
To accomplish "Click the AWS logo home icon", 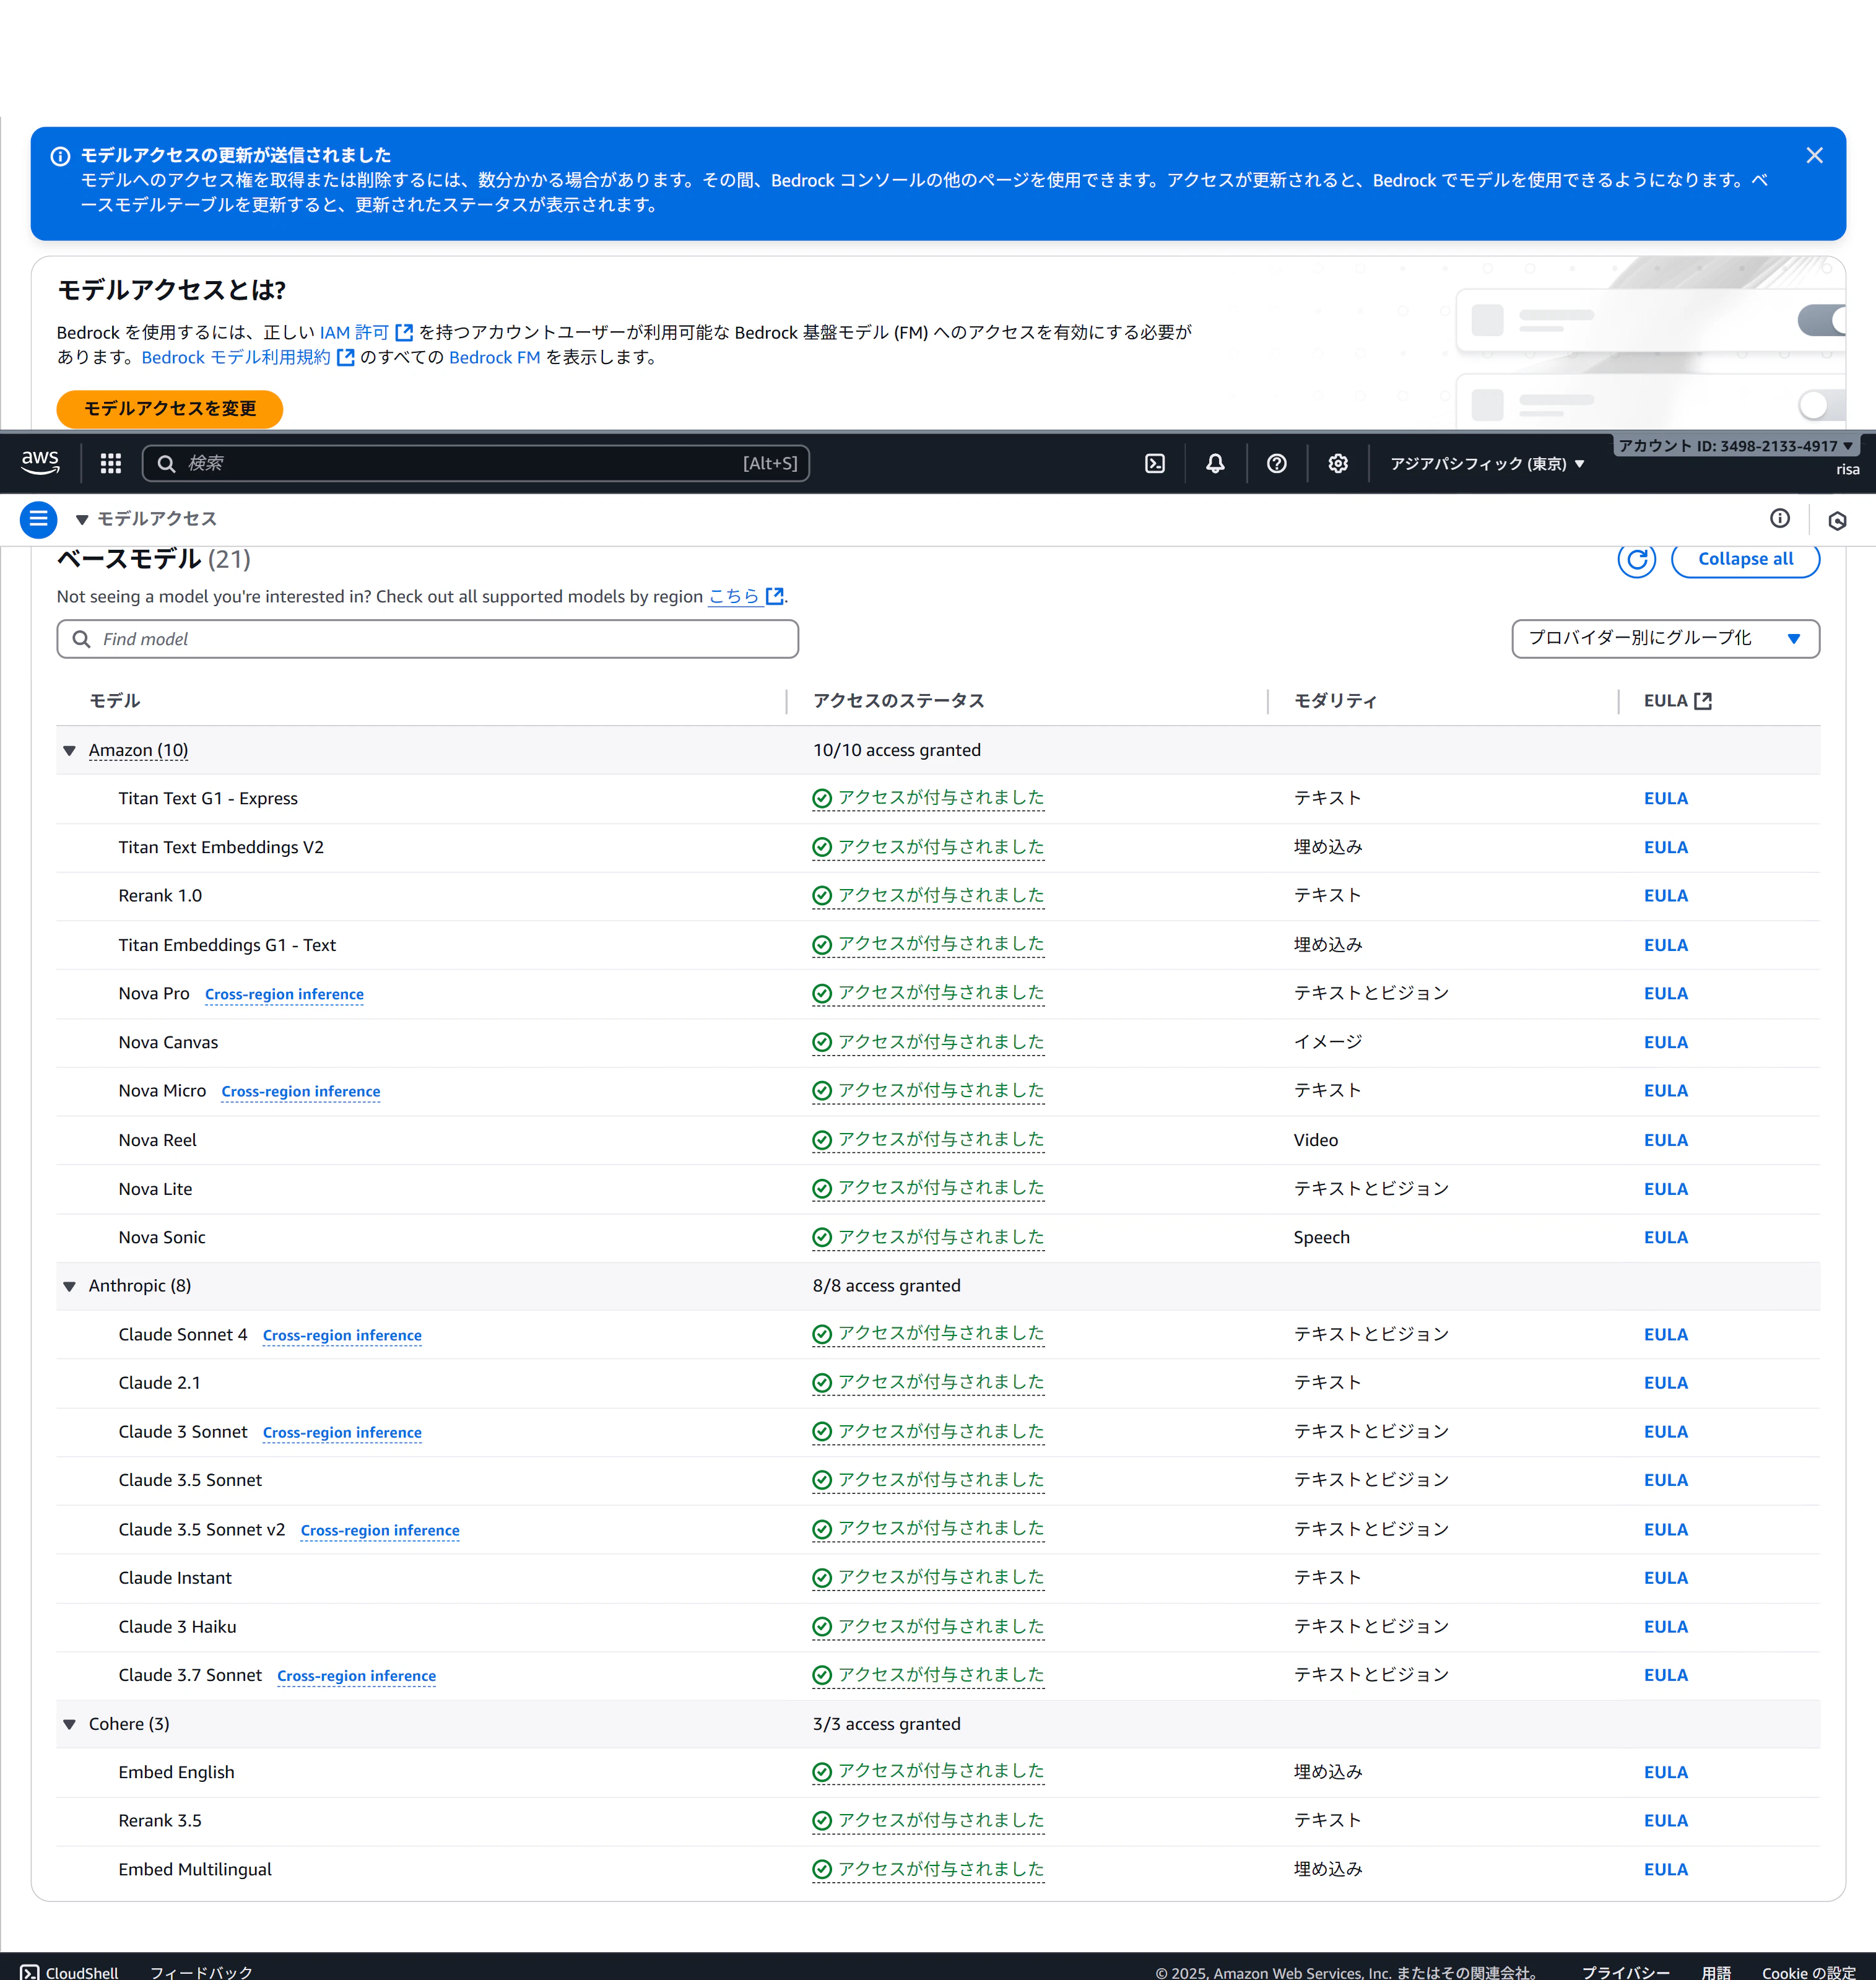I will point(40,463).
